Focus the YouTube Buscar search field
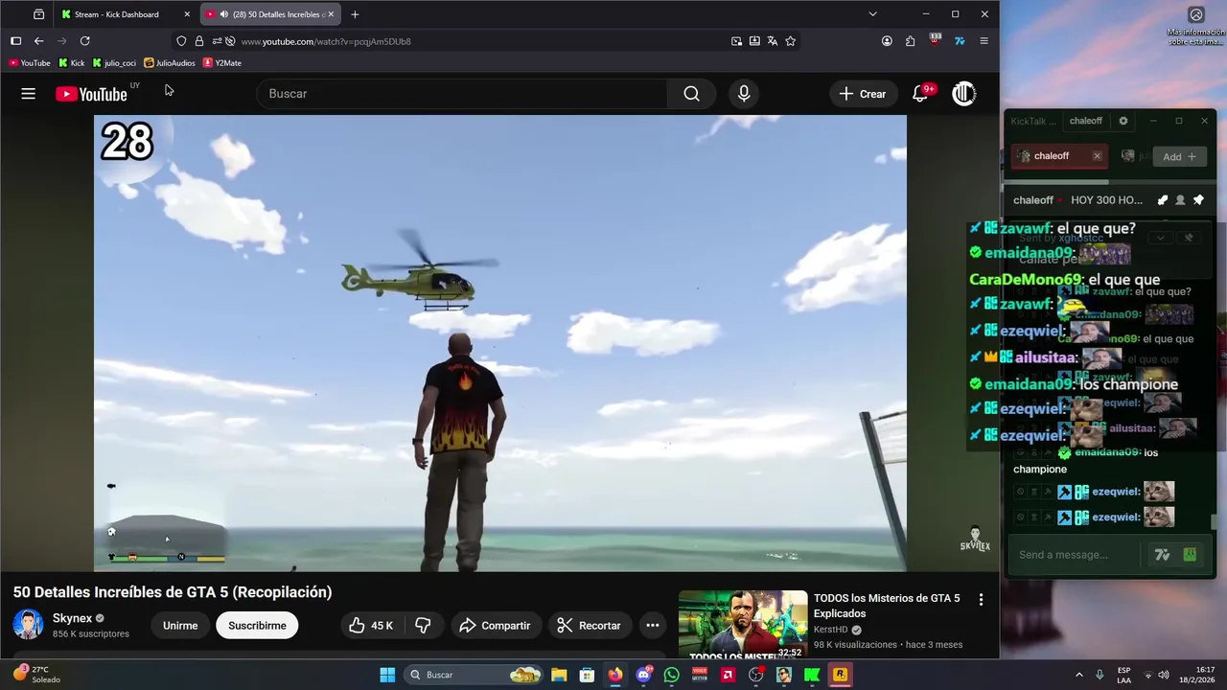 (x=462, y=94)
